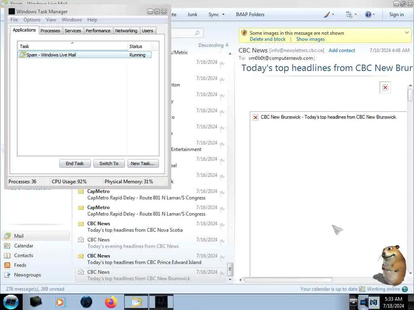414x310 pixels.
Task: Click the reading pane vertical scrollbar thumb
Action: pos(410,95)
